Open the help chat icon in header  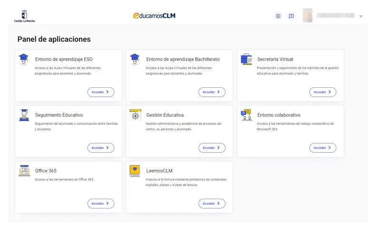tap(291, 16)
